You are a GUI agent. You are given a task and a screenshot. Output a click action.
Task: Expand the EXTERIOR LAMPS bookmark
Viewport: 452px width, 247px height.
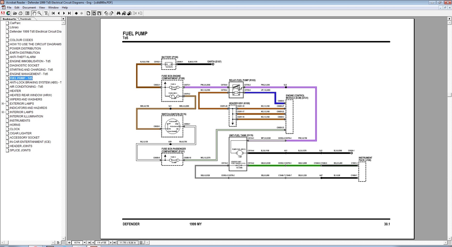(x=3, y=104)
